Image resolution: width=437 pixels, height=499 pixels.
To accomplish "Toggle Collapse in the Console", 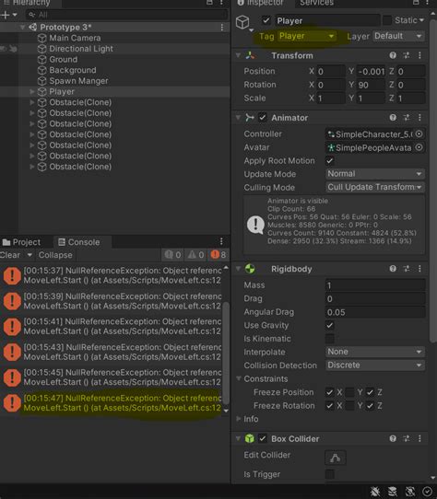I will point(55,255).
